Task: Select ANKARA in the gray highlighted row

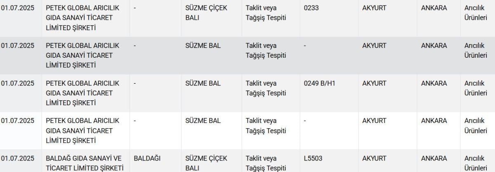Action: click(434, 46)
